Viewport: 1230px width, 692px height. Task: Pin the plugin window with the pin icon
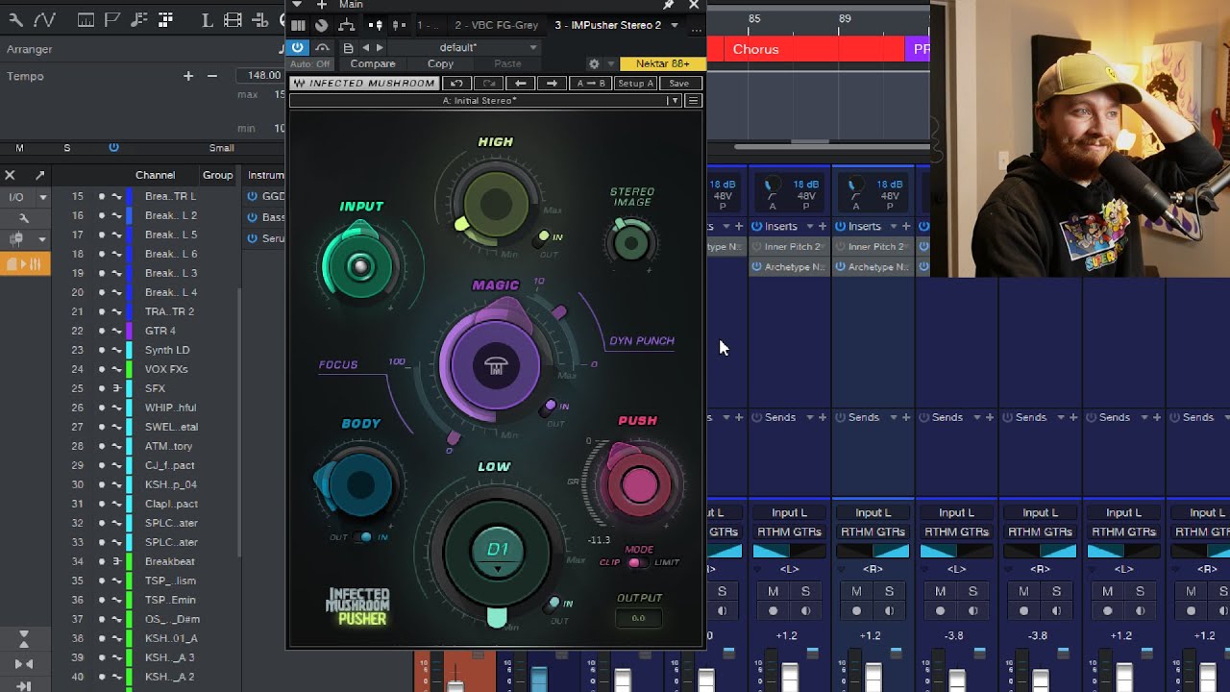(x=669, y=5)
